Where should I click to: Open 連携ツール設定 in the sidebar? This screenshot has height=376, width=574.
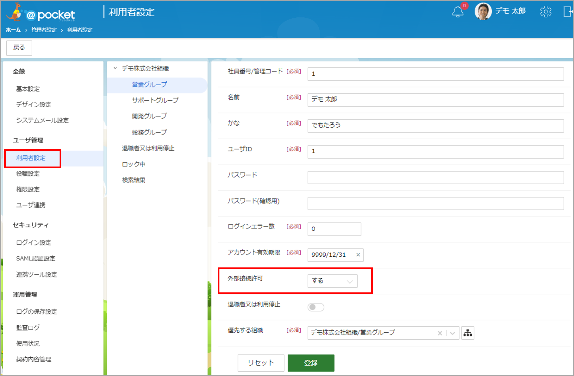tap(37, 274)
